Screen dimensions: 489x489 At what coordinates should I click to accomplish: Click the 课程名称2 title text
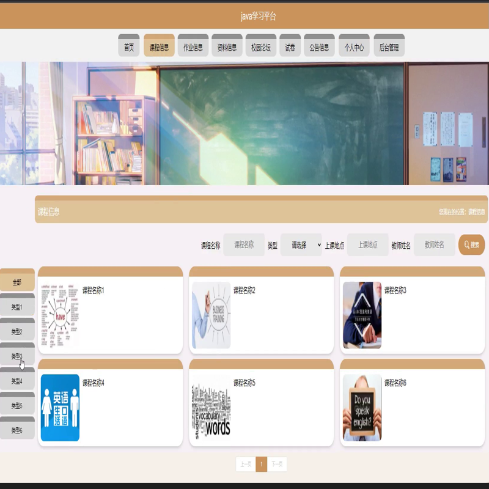[244, 290]
